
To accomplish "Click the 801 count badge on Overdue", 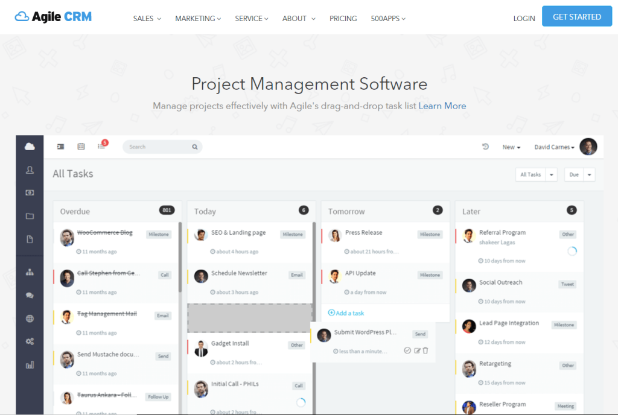I will pos(167,211).
